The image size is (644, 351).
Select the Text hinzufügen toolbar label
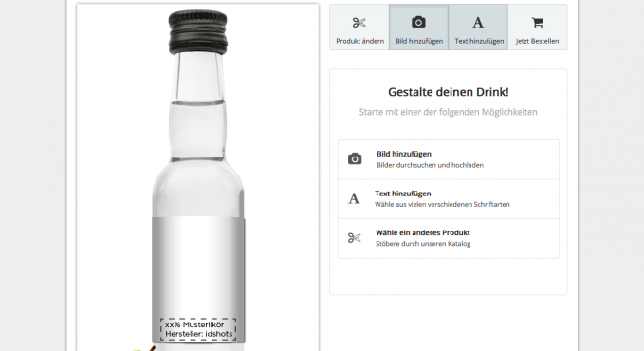click(479, 41)
